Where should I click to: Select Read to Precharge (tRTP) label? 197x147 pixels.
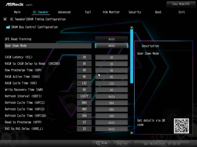(23, 122)
